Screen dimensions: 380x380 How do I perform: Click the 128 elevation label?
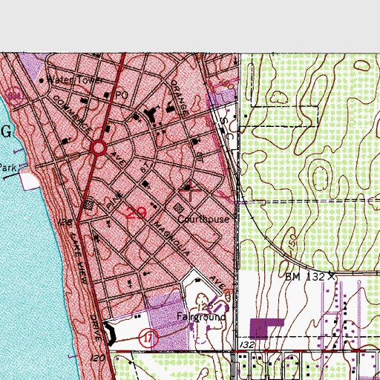65,222
